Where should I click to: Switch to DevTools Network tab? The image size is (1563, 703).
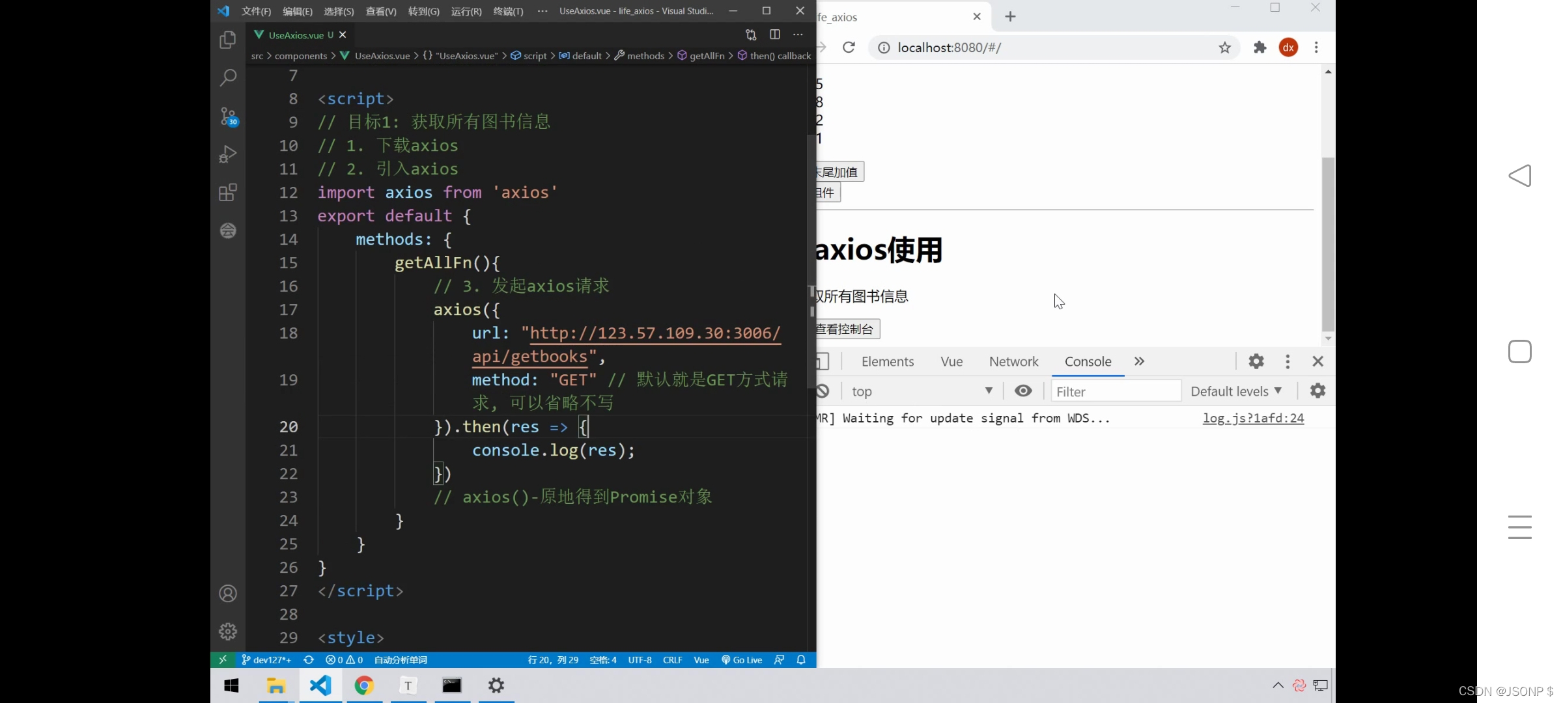[1013, 361]
